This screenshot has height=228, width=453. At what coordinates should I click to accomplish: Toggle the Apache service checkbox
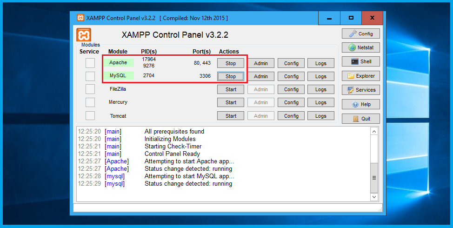pyautogui.click(x=90, y=63)
